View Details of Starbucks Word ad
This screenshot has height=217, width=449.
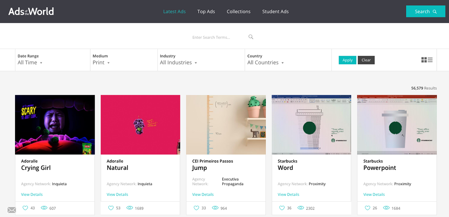[288, 194]
